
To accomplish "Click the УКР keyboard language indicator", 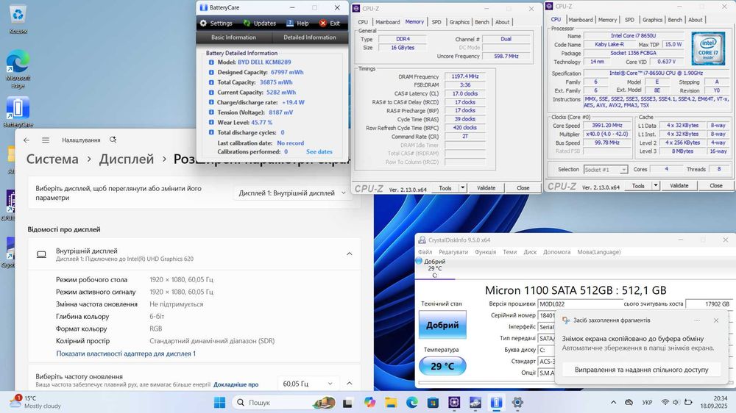I will coord(647,402).
